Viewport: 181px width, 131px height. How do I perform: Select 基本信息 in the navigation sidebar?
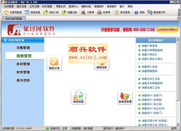pos(23,80)
